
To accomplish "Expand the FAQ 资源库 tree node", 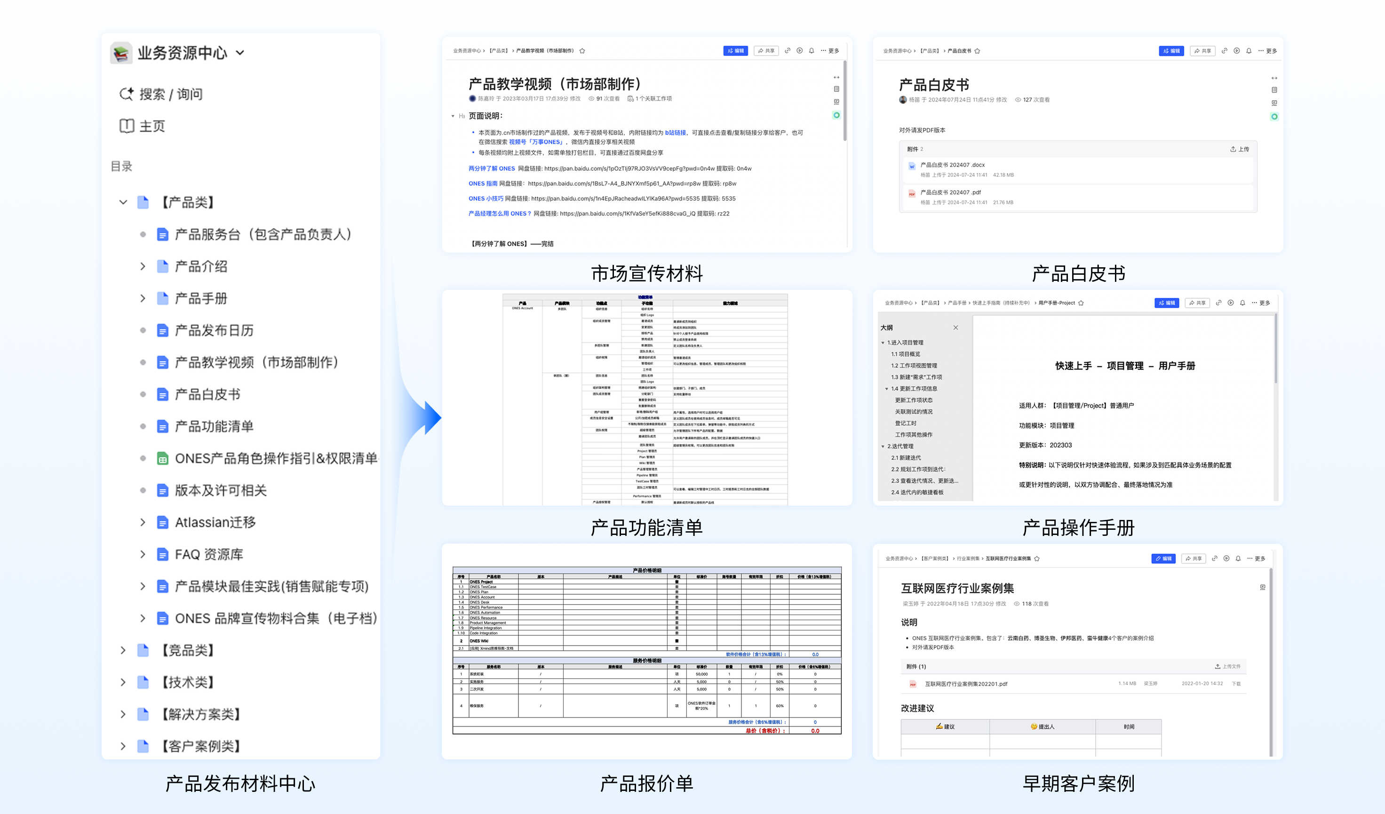I will point(143,555).
